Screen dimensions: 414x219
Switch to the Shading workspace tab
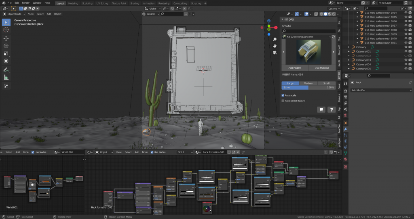click(135, 3)
